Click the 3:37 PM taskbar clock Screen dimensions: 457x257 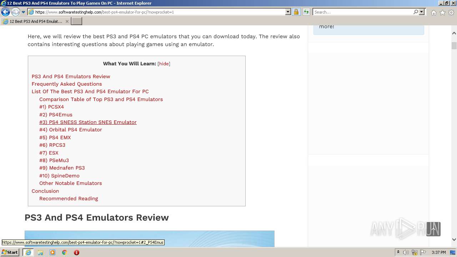(x=438, y=252)
